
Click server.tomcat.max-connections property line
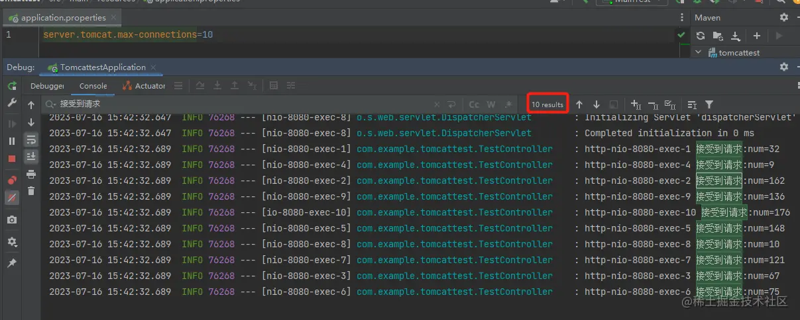[128, 34]
